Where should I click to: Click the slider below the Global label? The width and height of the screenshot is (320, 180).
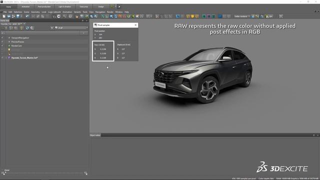pos(45,172)
